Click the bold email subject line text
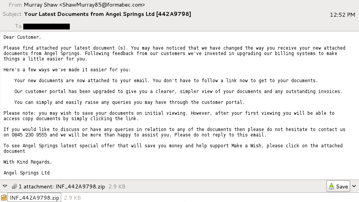Screen dimensions: 359x202 point(107,14)
